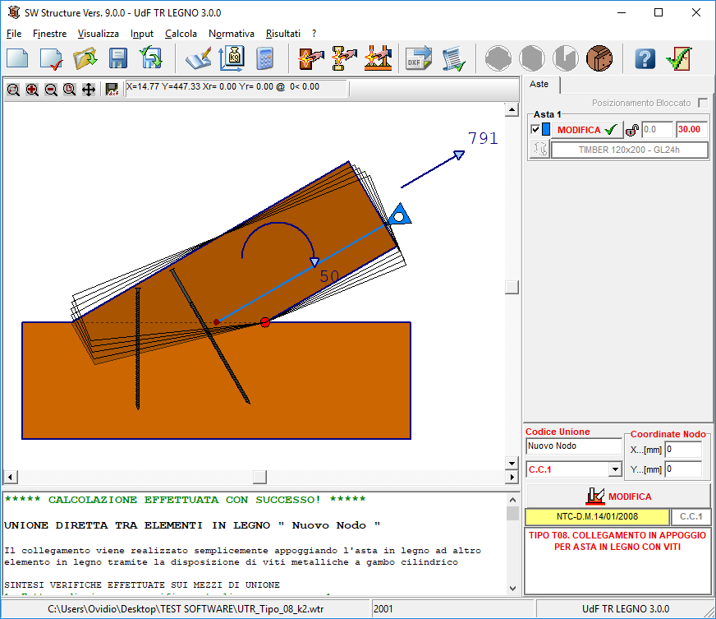This screenshot has width=716, height=619.
Task: Select the pan move tool
Action: [x=89, y=90]
